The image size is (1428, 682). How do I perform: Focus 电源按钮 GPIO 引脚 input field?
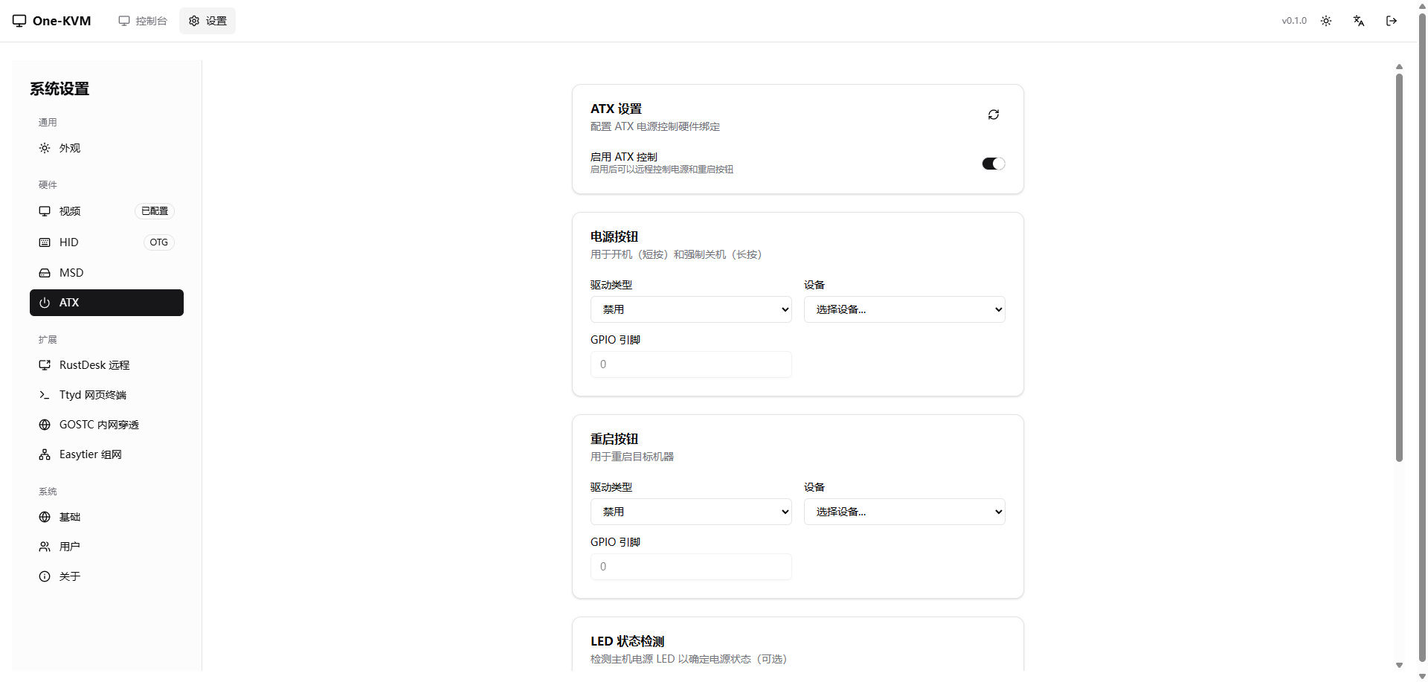click(x=690, y=364)
